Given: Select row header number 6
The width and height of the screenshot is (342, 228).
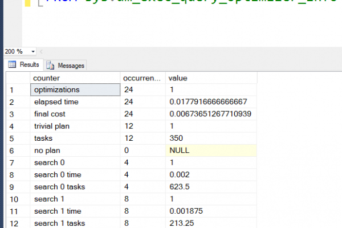Looking at the screenshot, I should (18, 150).
